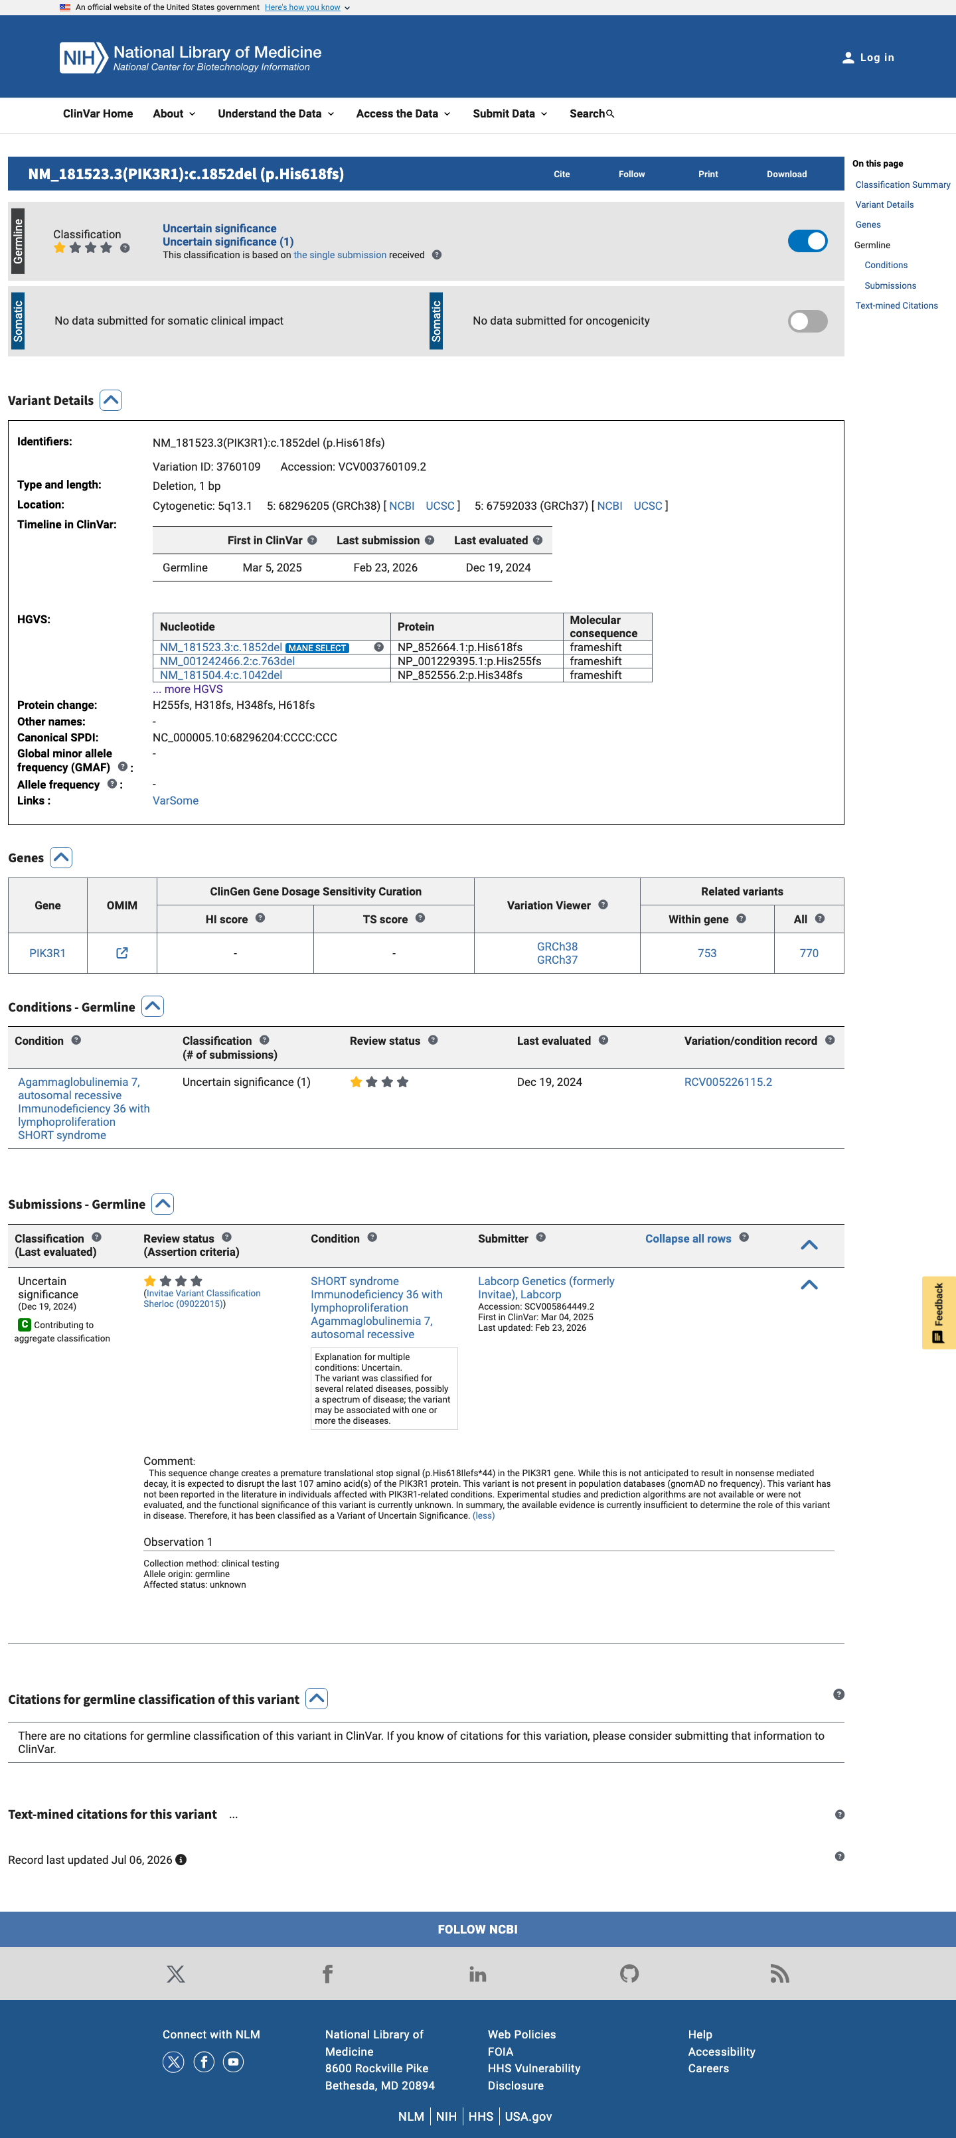Click the Download button

tap(786, 175)
